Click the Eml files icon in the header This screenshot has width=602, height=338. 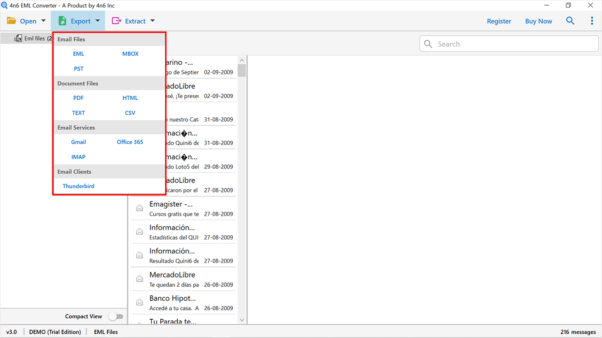pos(18,38)
